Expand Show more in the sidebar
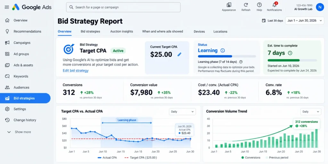The height and width of the screenshot is (164, 328). [19, 132]
